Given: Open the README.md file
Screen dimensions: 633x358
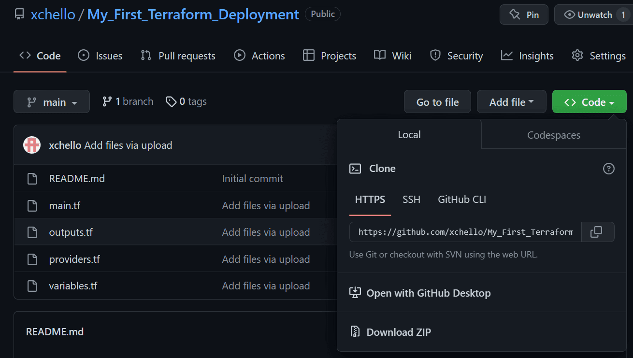Looking at the screenshot, I should [77, 178].
